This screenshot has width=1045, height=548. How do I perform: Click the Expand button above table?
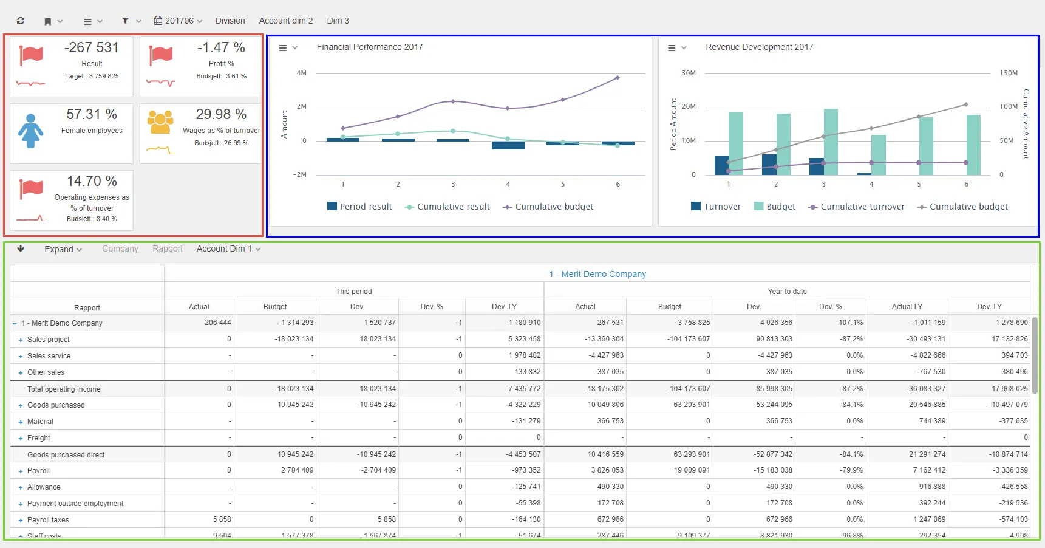pos(63,249)
